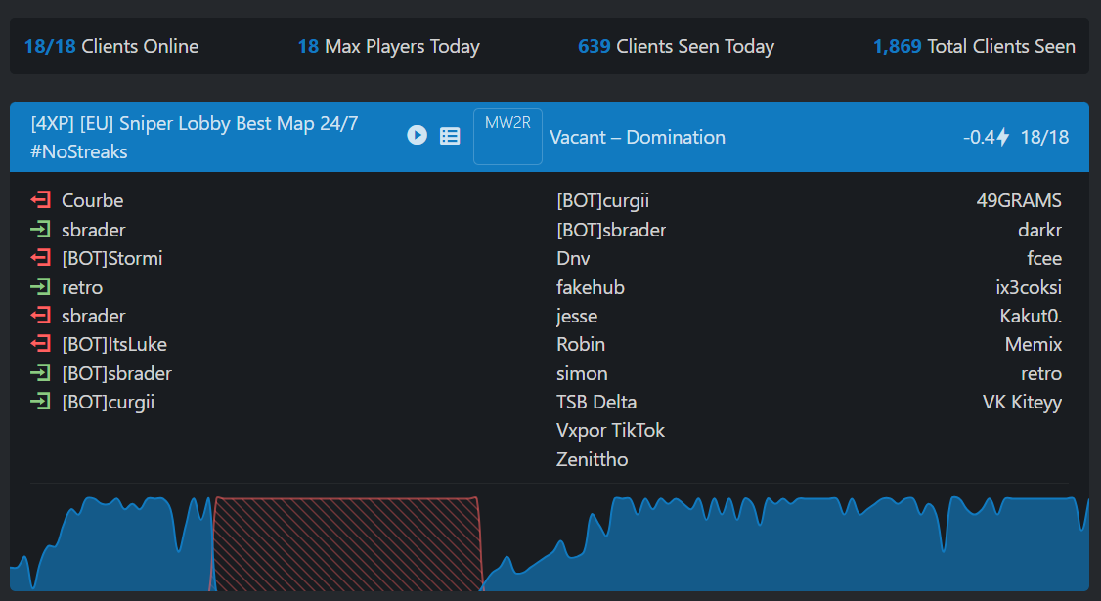Click red leave icon beside sbrader
Viewport: 1101px width, 601px height.
[41, 316]
